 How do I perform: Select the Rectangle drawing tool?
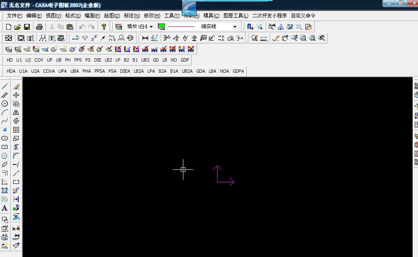pyautogui.click(x=5, y=147)
